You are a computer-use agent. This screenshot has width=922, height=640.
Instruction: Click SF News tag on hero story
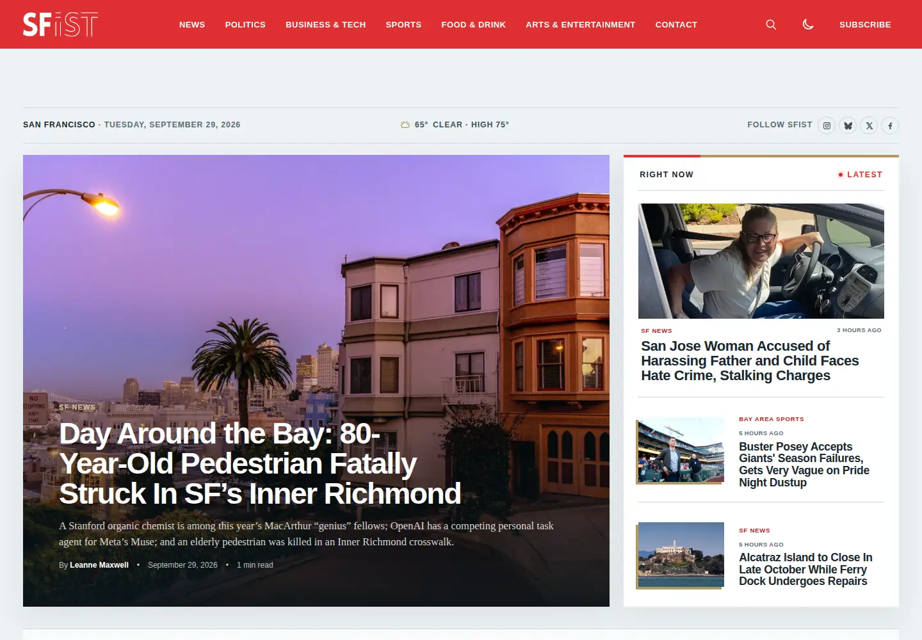coord(77,407)
